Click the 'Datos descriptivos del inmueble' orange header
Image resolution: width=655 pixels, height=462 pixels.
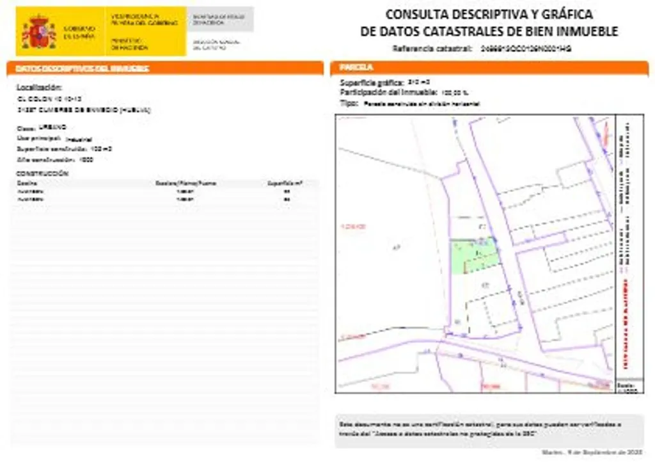point(165,68)
